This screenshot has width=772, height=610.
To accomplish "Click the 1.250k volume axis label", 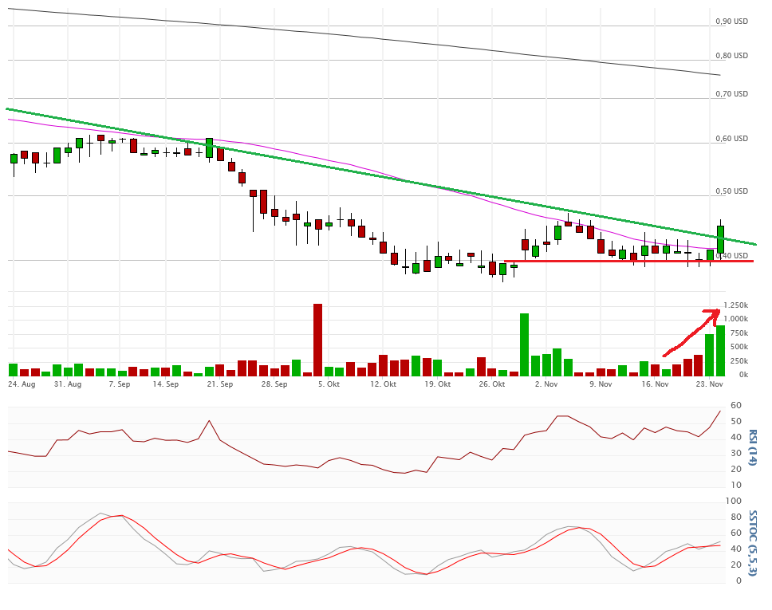I will point(735,306).
